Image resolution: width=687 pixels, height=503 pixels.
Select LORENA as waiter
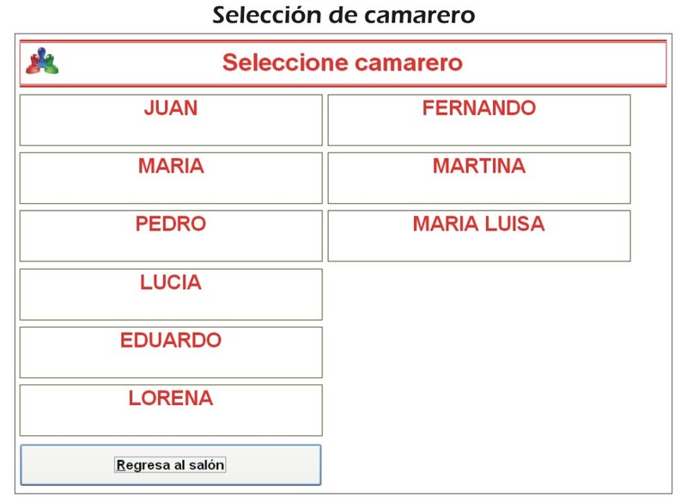(x=171, y=410)
